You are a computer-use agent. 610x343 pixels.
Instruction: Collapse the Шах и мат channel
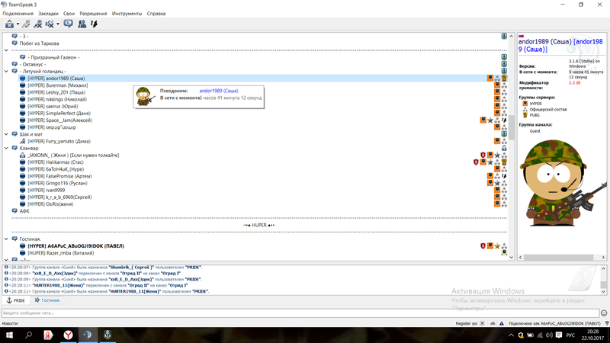point(6,134)
